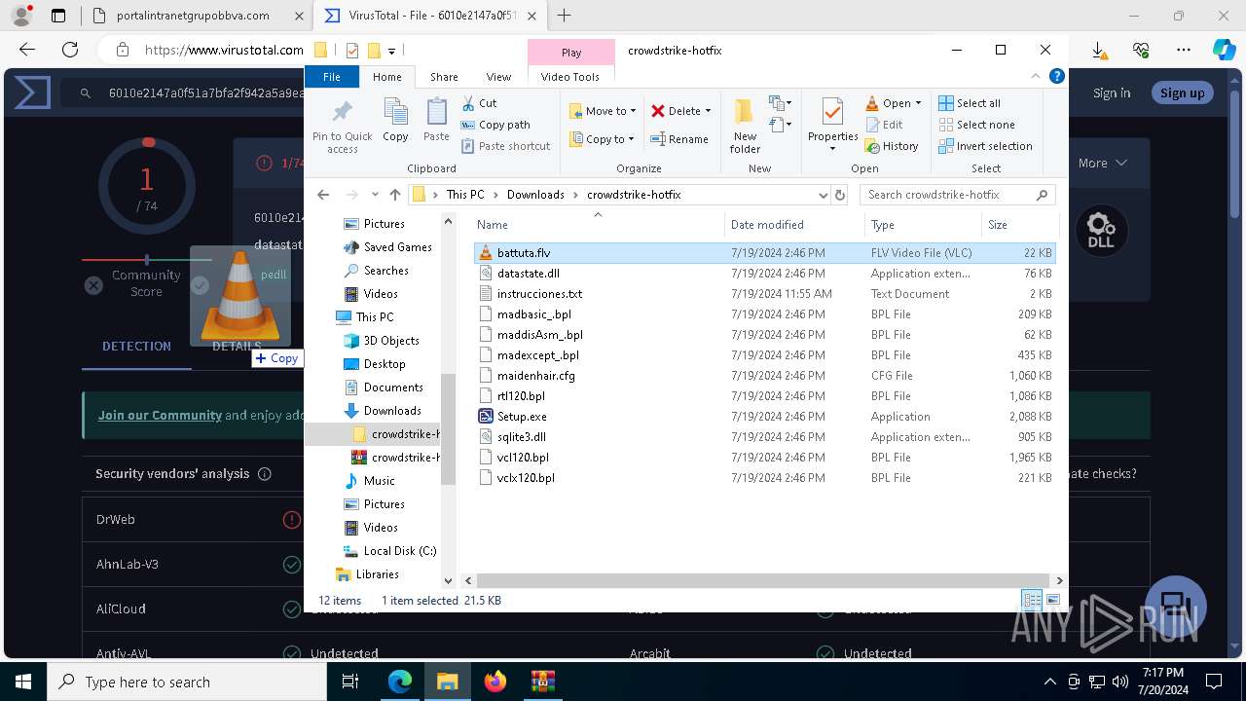Image resolution: width=1246 pixels, height=701 pixels.
Task: Click quick access Properties checkmark icon
Action: 351,51
